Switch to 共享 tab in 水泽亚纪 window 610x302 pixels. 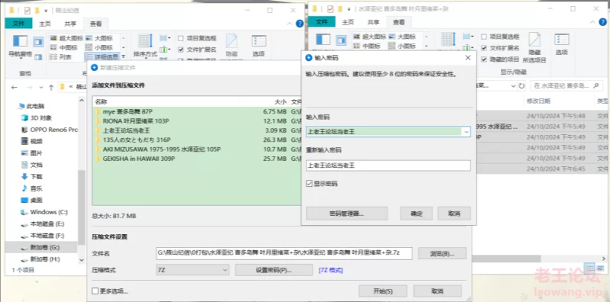pyautogui.click(x=374, y=22)
